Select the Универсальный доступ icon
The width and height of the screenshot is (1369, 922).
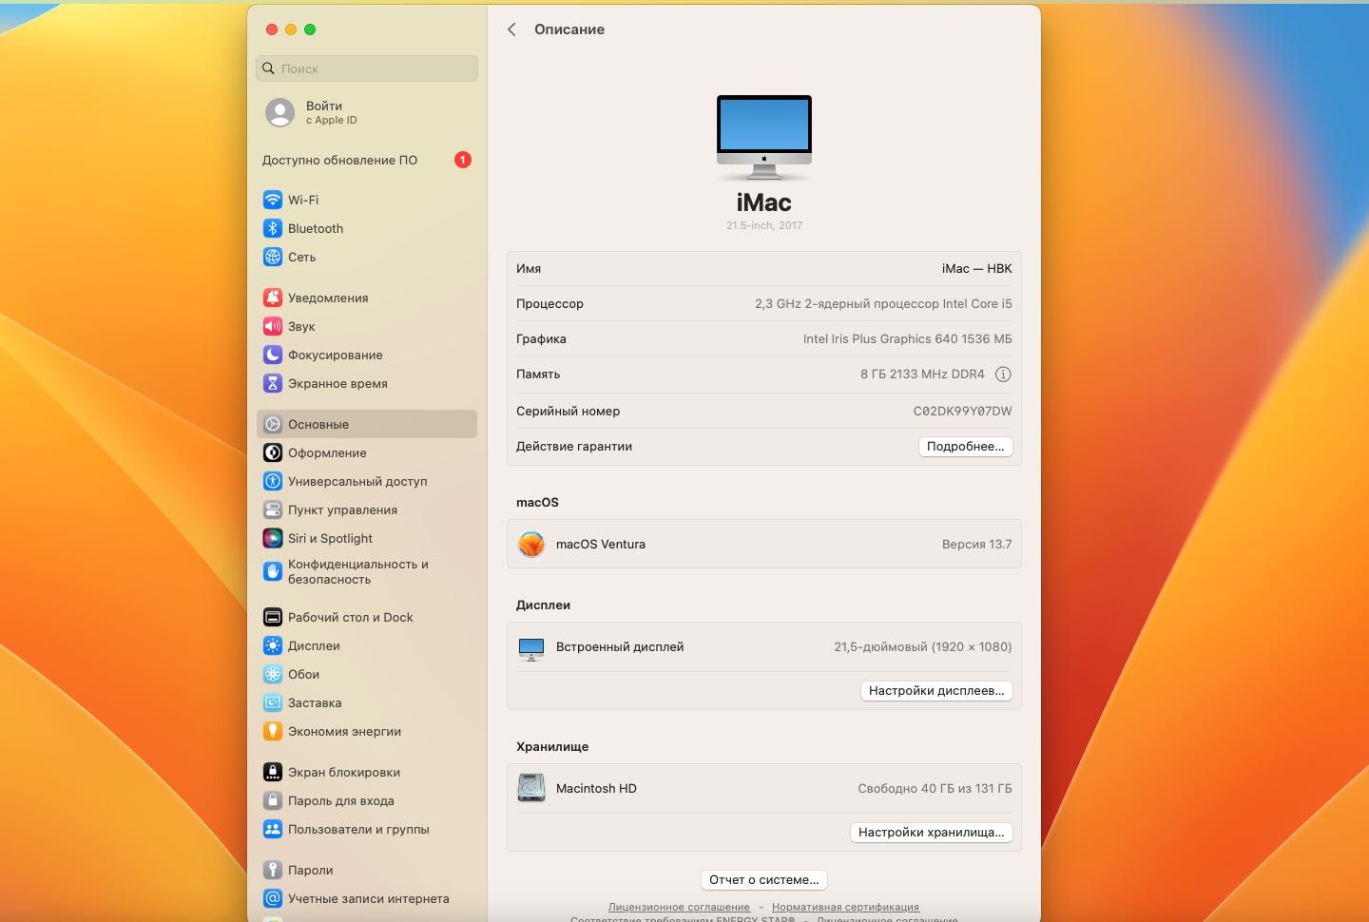click(x=273, y=481)
